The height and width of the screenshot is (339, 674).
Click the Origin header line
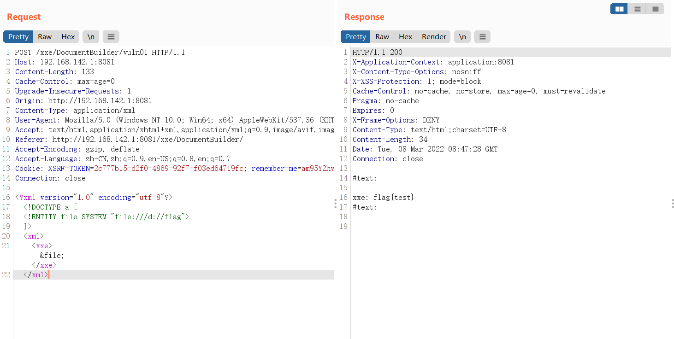83,101
